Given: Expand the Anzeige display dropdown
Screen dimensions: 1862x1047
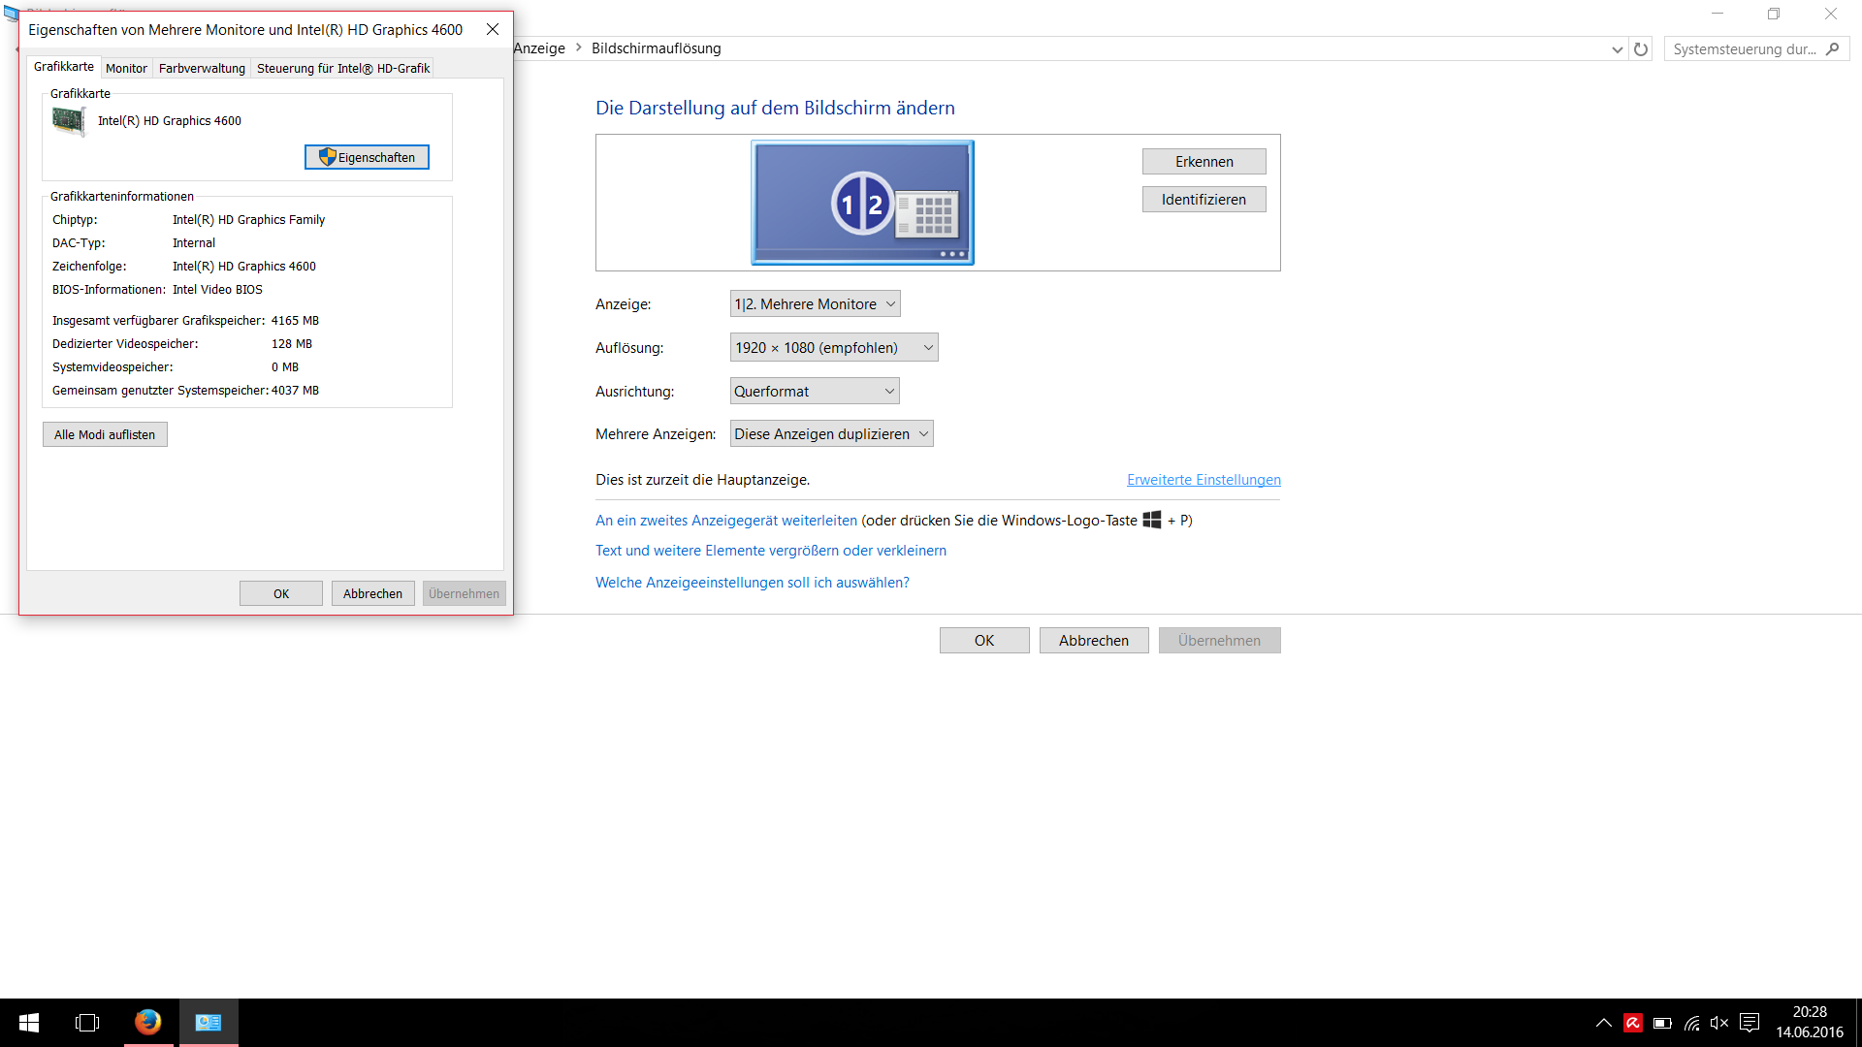Looking at the screenshot, I should 815,304.
